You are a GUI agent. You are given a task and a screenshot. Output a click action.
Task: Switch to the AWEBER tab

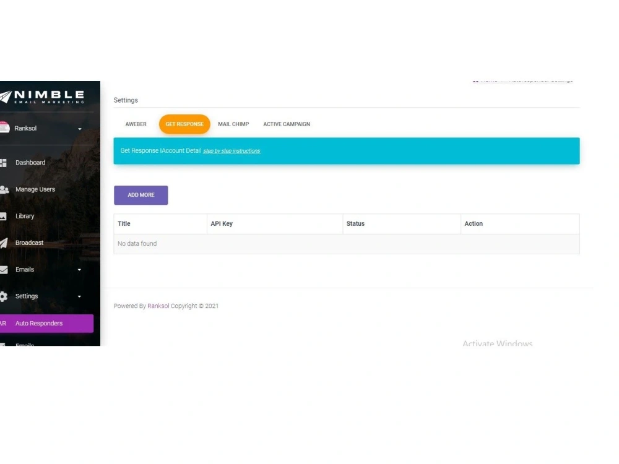point(136,124)
